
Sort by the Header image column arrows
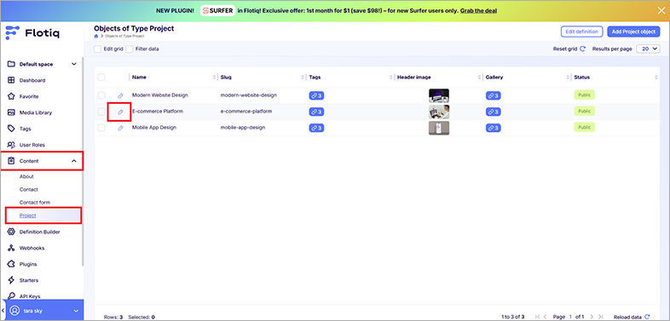479,77
